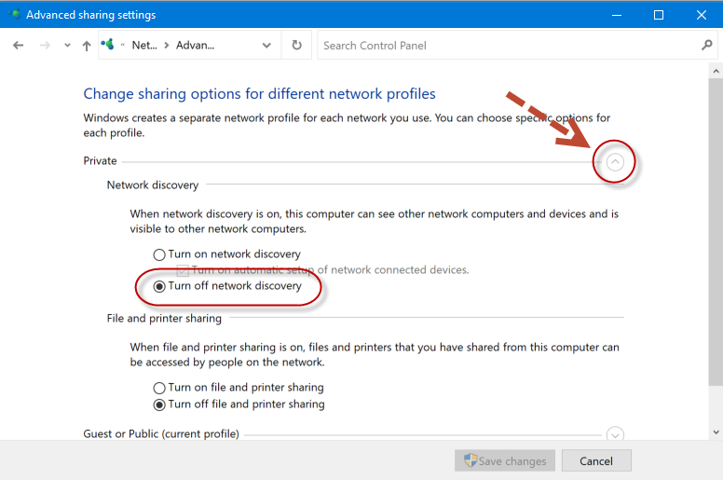723x480 pixels.
Task: Click the Back navigation arrow
Action: [19, 45]
